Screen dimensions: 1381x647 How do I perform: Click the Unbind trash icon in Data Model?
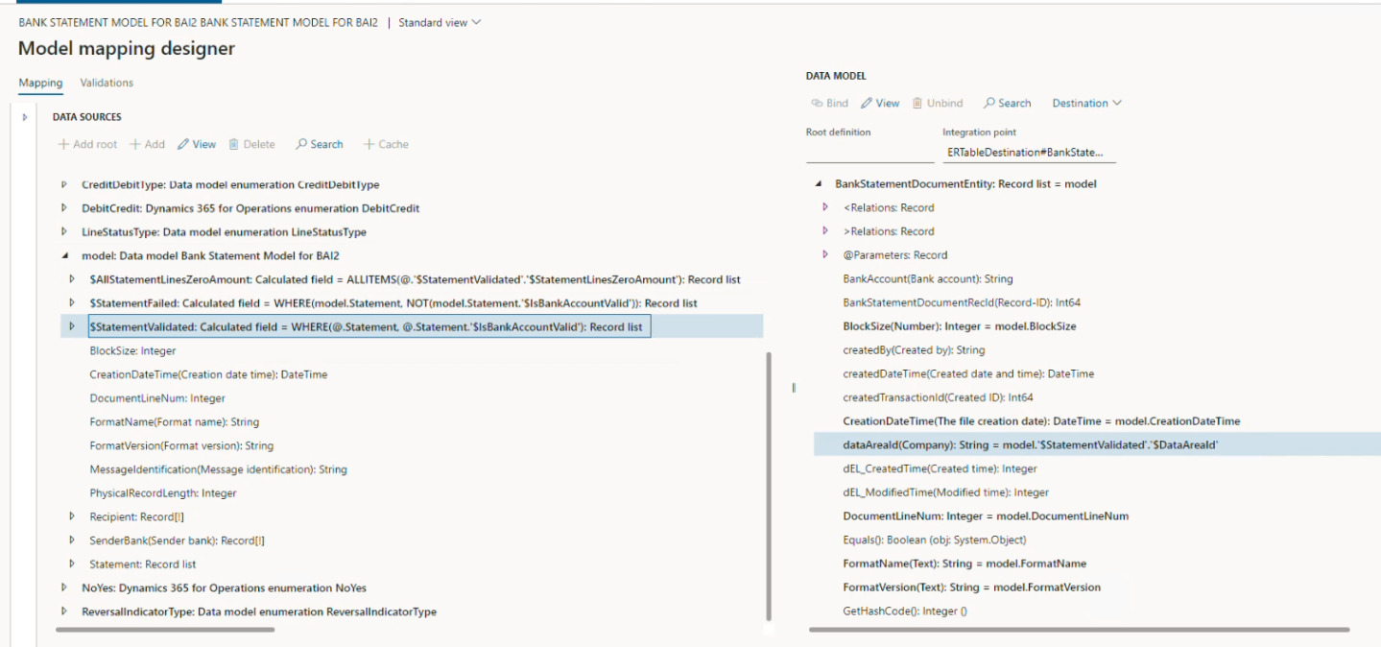click(x=917, y=103)
